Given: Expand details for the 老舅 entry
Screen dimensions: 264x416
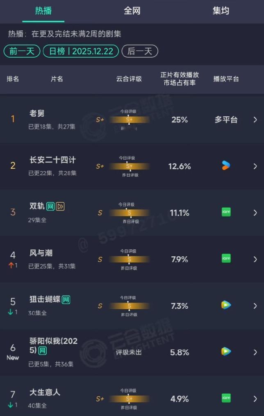Looking at the screenshot, I should click(255, 120).
